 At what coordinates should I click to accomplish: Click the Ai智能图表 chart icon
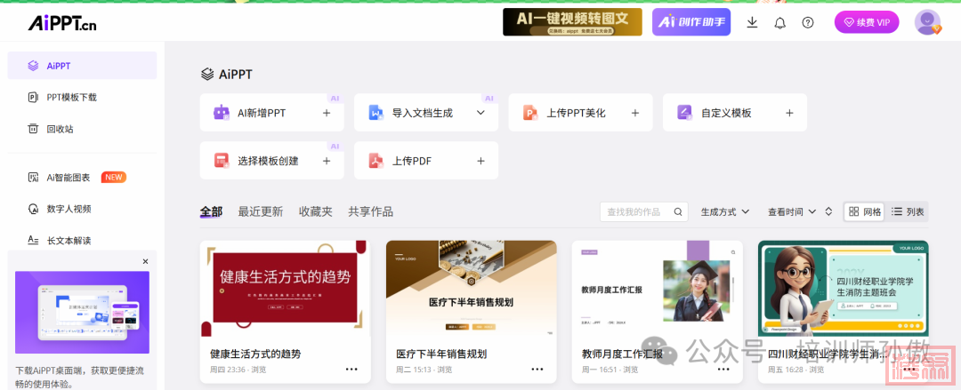[x=33, y=178]
